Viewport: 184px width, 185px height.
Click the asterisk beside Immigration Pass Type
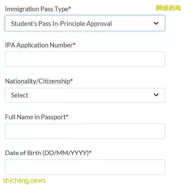pos(70,8)
